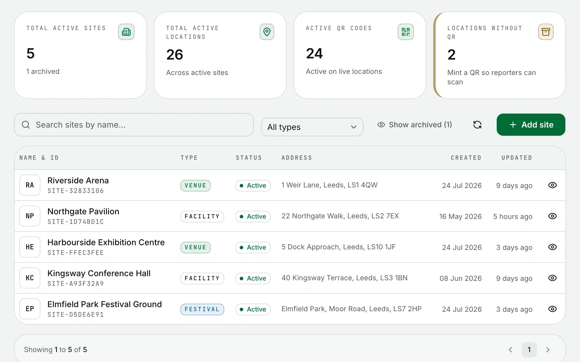Image resolution: width=580 pixels, height=362 pixels.
Task: Click address 5 Dock Approach, Leeds, LS10 1JF
Action: [339, 247]
